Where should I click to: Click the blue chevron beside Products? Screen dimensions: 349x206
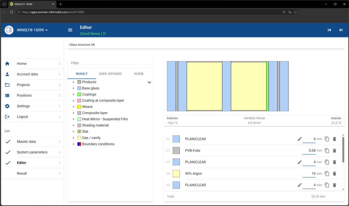[149, 83]
